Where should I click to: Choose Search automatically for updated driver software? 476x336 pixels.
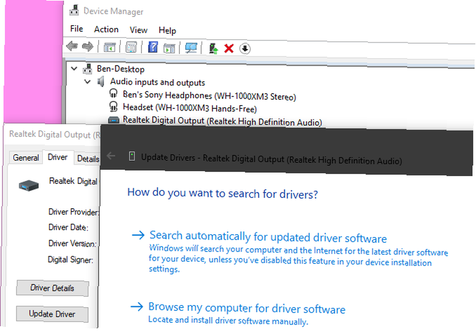click(268, 237)
